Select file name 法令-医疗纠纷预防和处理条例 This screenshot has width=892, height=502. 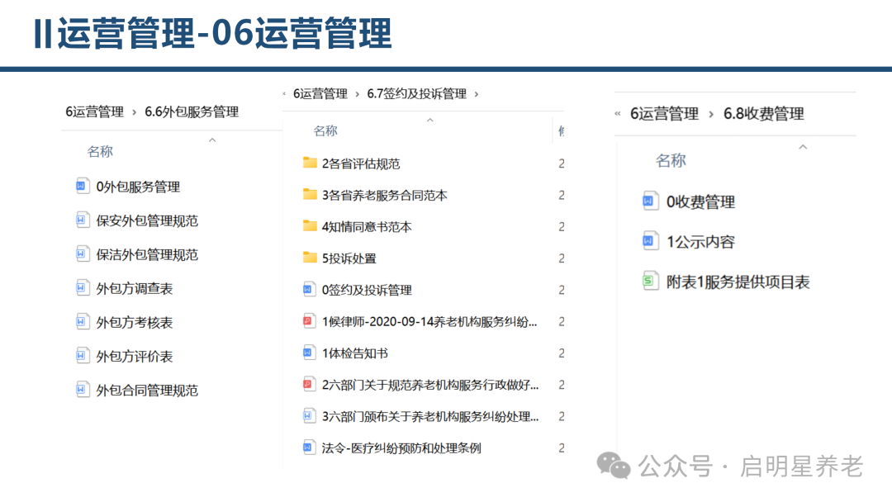coord(401,448)
